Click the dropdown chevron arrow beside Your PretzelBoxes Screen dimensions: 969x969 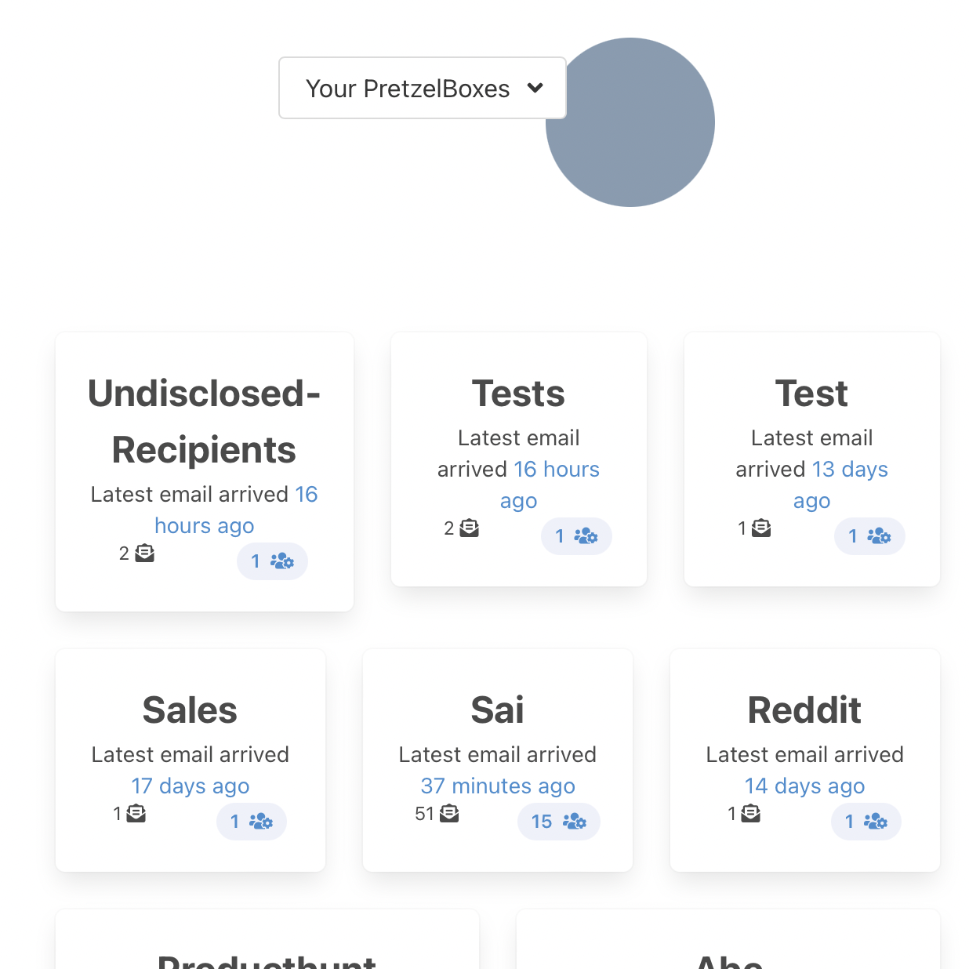535,88
